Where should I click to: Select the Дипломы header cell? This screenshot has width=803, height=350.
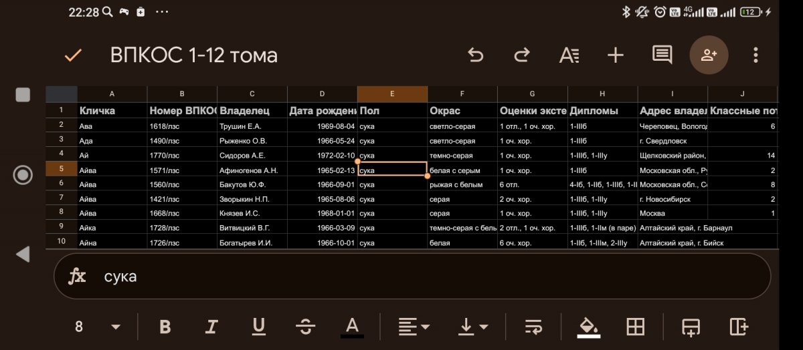[x=602, y=110]
